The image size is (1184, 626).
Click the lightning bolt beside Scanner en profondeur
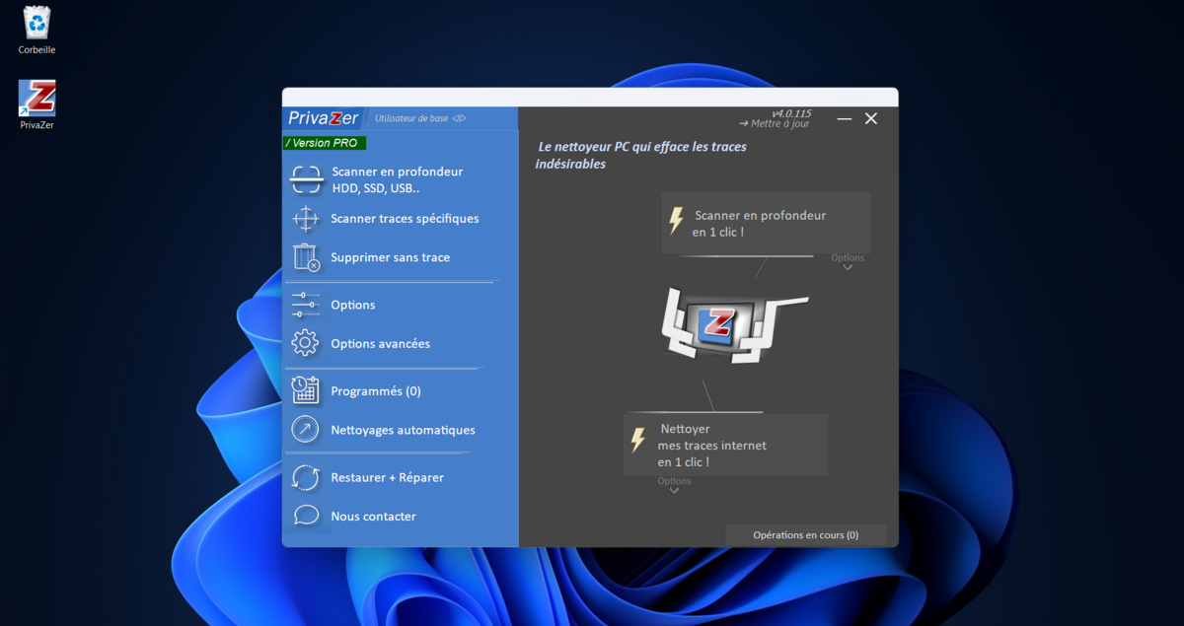[x=675, y=223]
